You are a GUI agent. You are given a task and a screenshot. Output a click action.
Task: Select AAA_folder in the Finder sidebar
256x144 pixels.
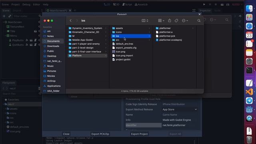[x=53, y=91]
